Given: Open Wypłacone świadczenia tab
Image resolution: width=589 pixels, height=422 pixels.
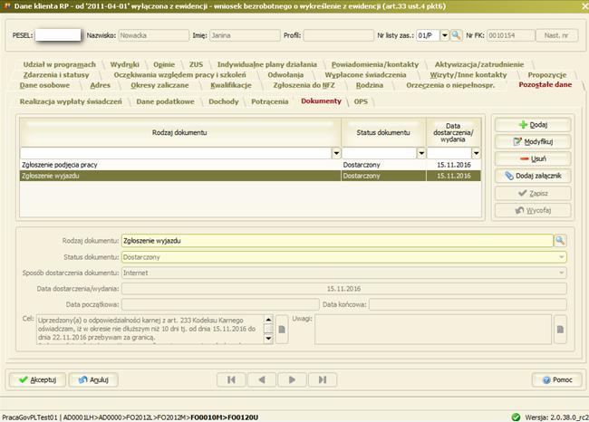Looking at the screenshot, I should click(365, 75).
